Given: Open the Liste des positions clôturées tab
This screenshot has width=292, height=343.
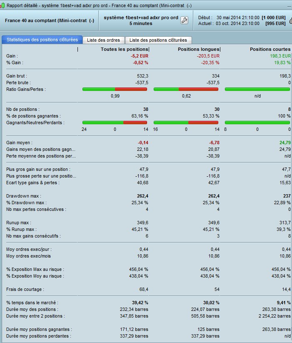Looking at the screenshot, I should [x=158, y=40].
